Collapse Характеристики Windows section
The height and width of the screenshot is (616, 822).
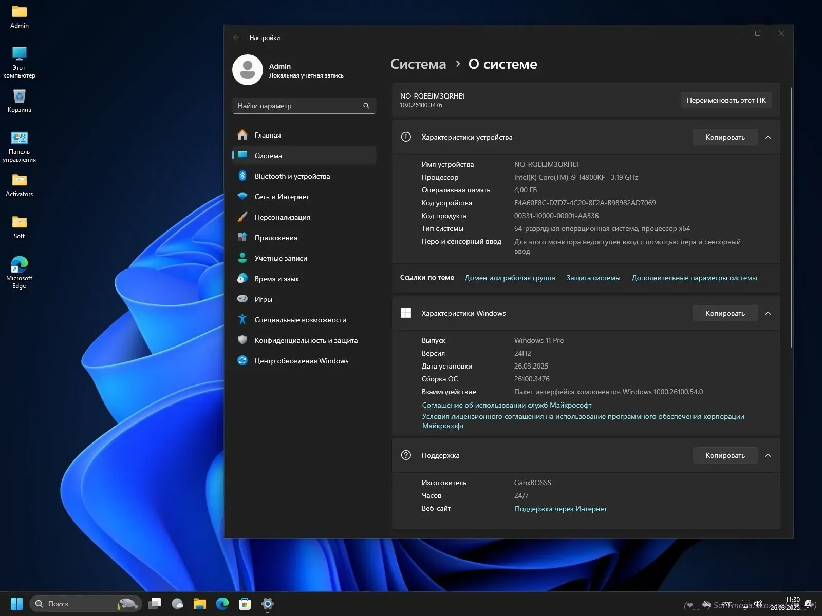click(768, 313)
